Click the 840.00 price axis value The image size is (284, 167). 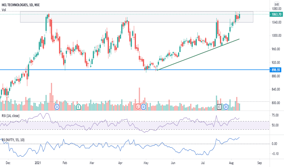276,89
